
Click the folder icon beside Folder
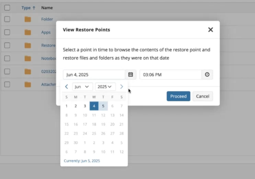pos(28,19)
